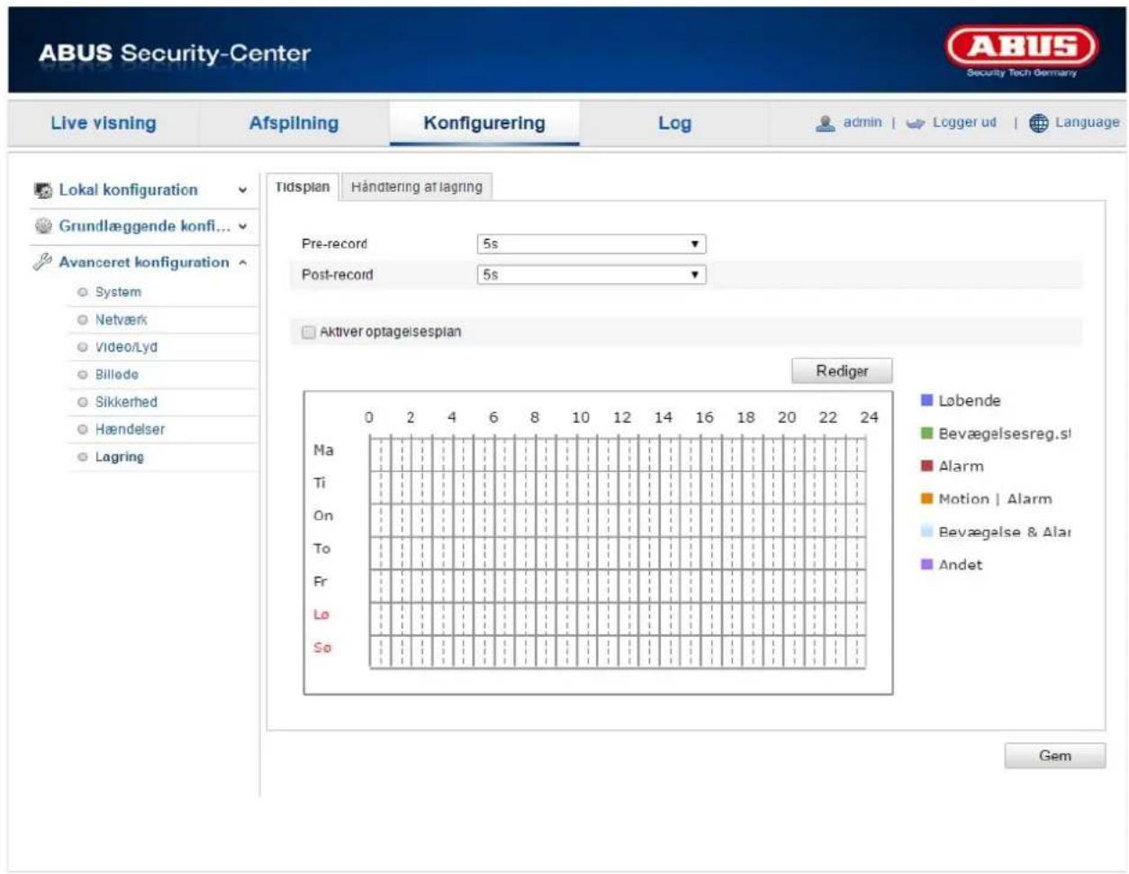Click the Sø row of the schedule grid
The height and width of the screenshot is (874, 1129).
618,651
